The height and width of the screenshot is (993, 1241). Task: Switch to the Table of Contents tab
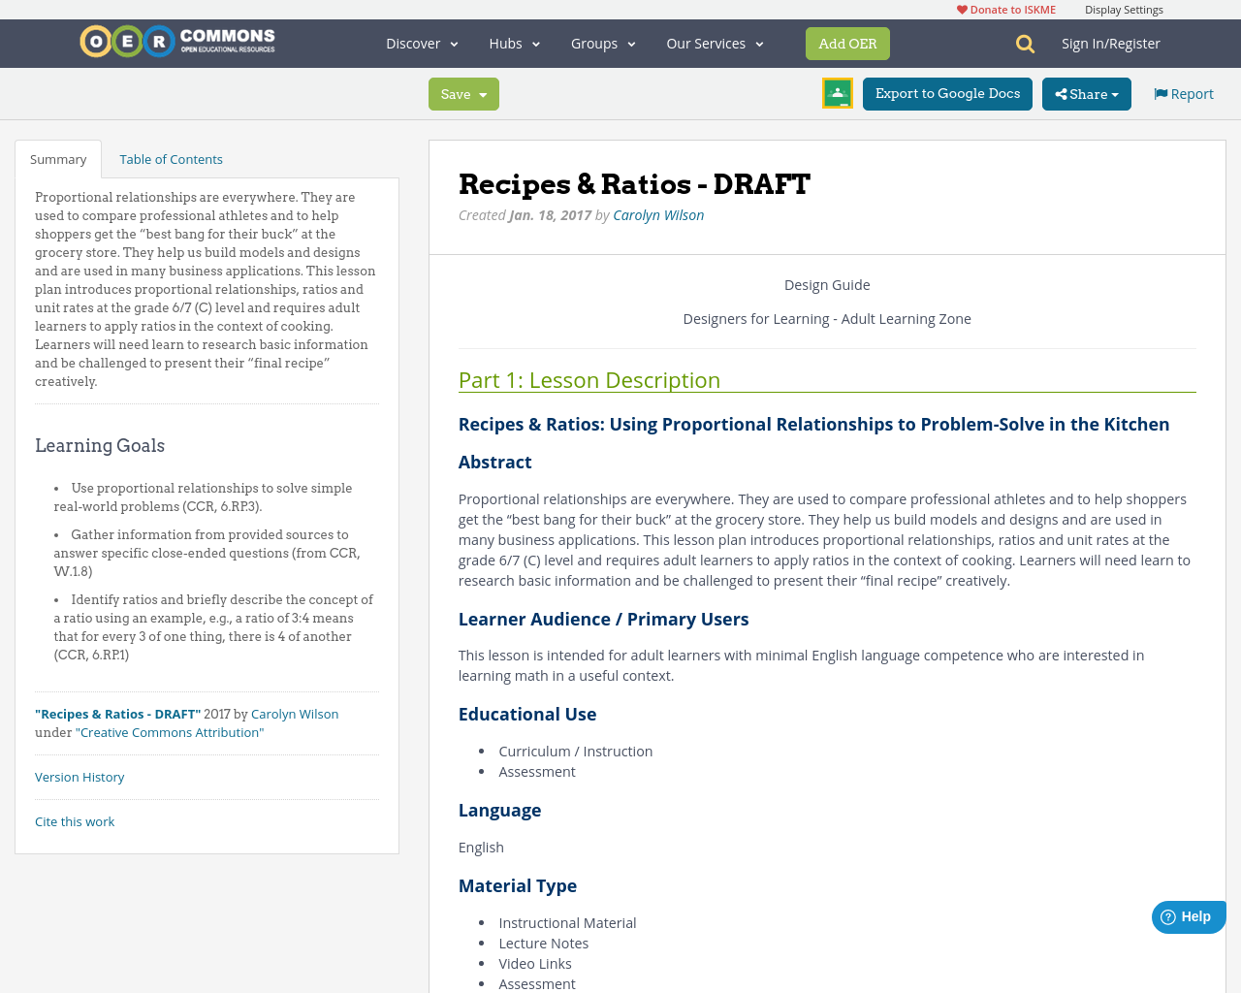pos(171,157)
